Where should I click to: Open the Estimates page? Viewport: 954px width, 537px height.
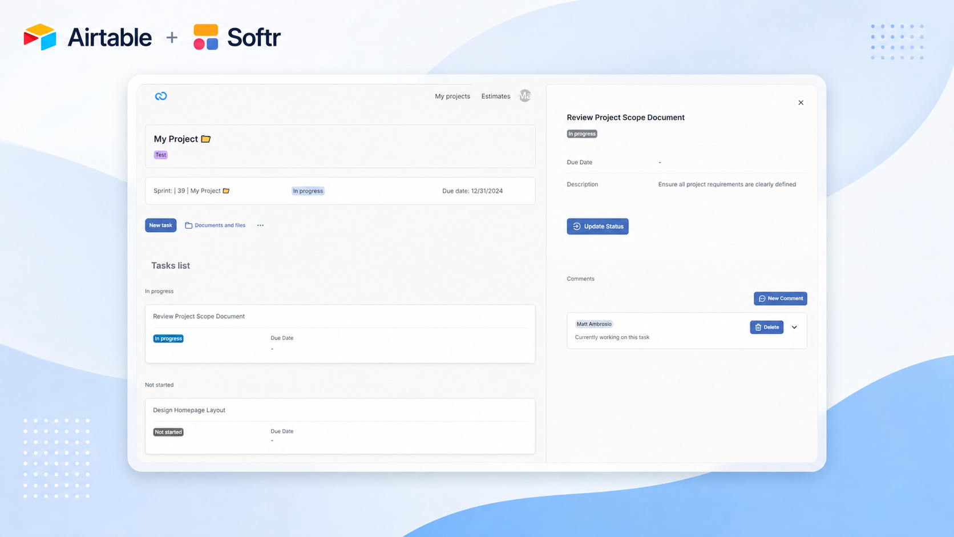click(496, 96)
